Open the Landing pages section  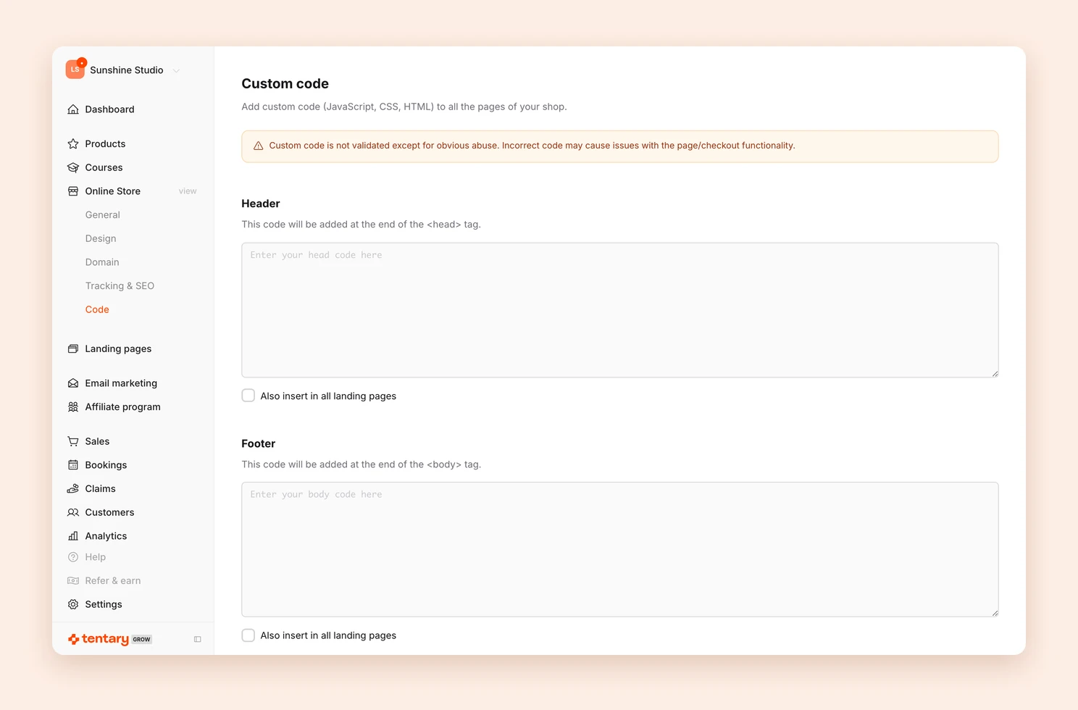point(118,348)
